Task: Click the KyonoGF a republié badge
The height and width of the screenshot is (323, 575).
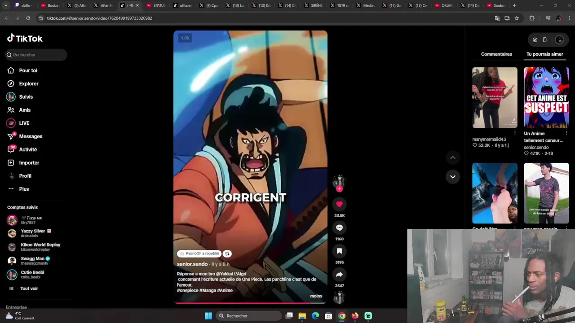Action: click(x=199, y=253)
